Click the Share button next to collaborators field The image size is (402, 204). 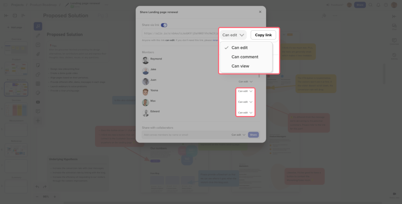[x=253, y=135]
